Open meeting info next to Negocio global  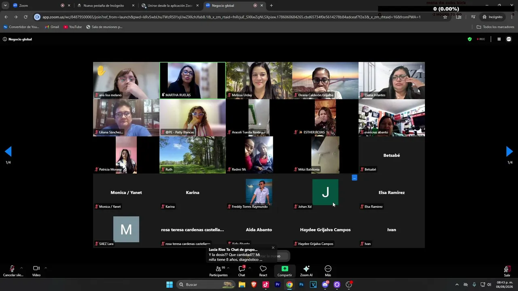coord(5,39)
